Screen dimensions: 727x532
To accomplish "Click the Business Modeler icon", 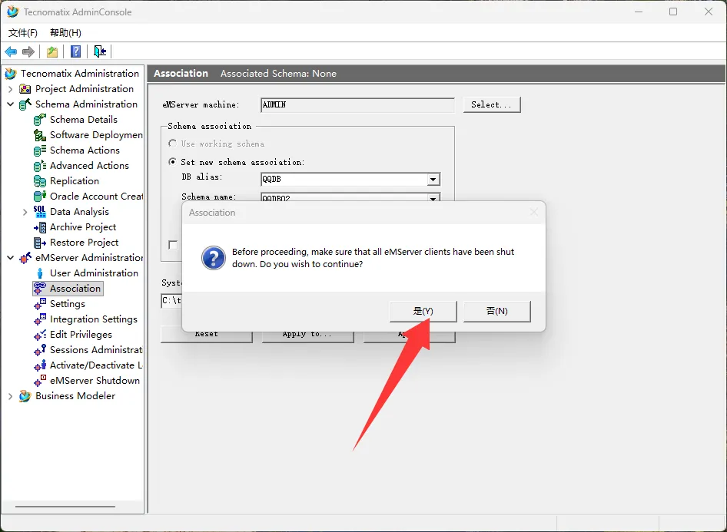I will (25, 396).
